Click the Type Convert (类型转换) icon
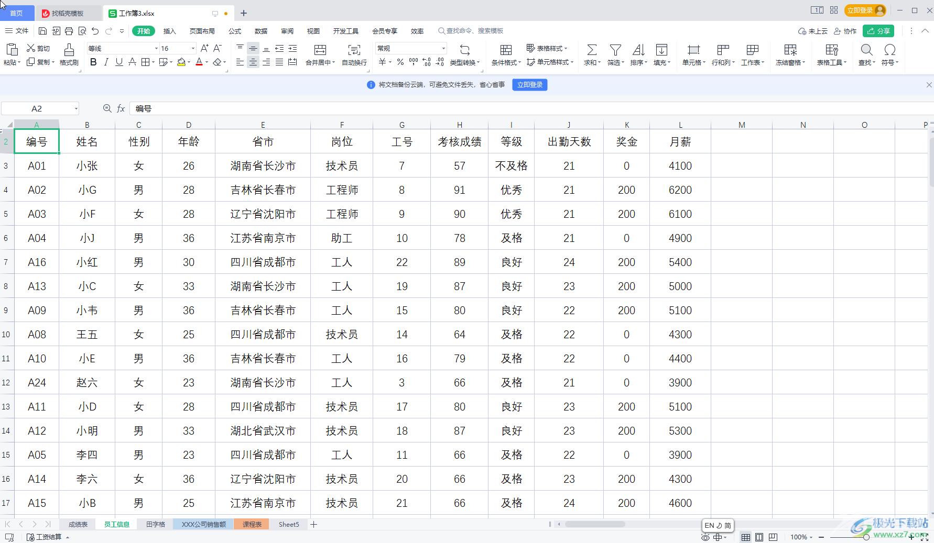This screenshot has height=543, width=934. click(x=465, y=50)
